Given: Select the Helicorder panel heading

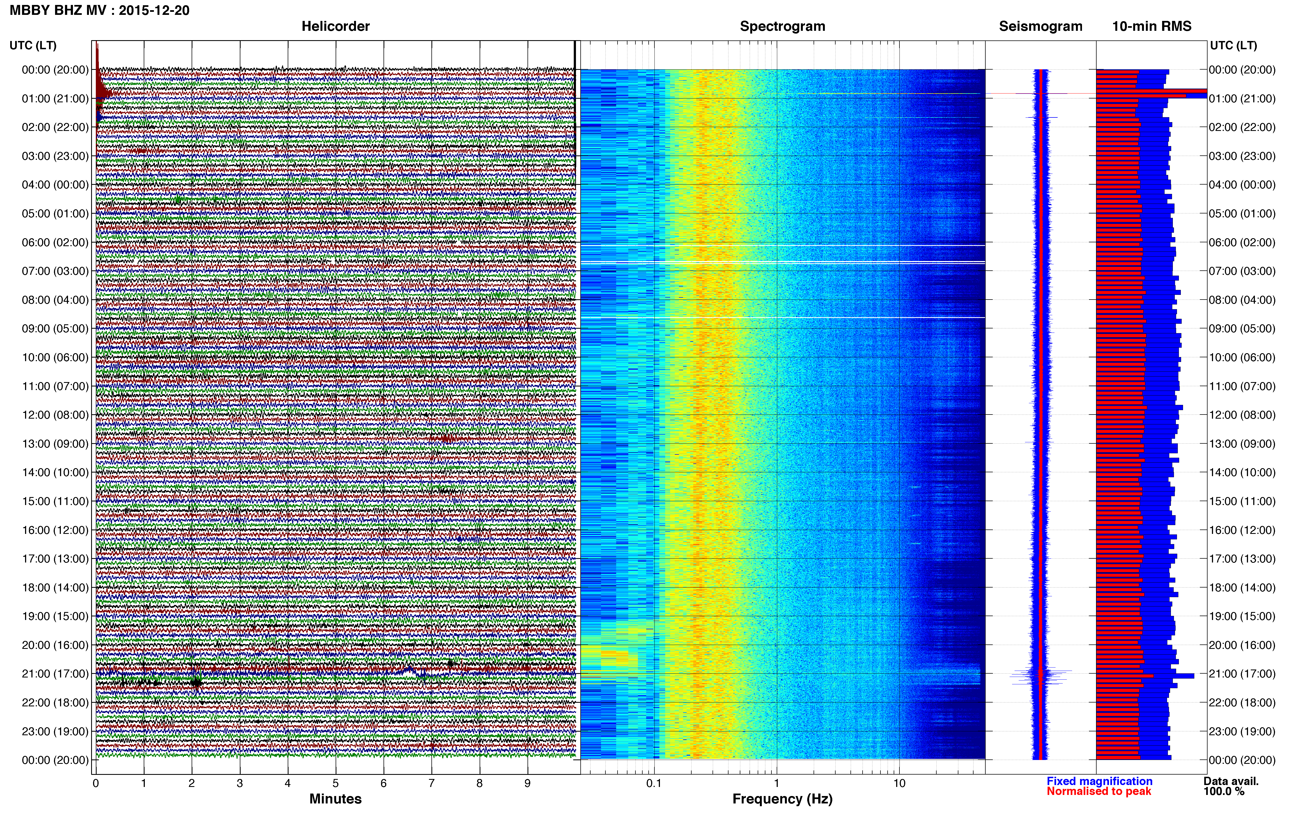Looking at the screenshot, I should (x=335, y=26).
